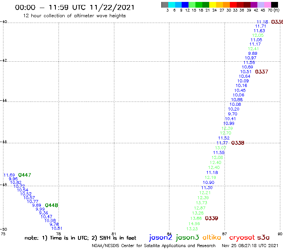
Task: Click the wave height value 11.77
Action: [222, 143]
